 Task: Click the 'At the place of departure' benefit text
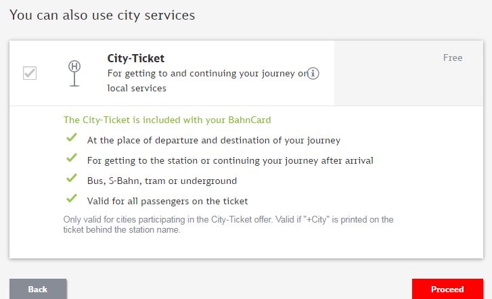214,140
